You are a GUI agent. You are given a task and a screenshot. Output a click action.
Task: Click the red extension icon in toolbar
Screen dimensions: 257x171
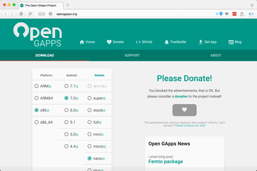[234, 14]
